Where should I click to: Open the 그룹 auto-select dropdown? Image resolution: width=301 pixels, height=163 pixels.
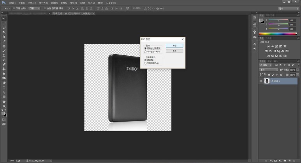(x=34, y=9)
